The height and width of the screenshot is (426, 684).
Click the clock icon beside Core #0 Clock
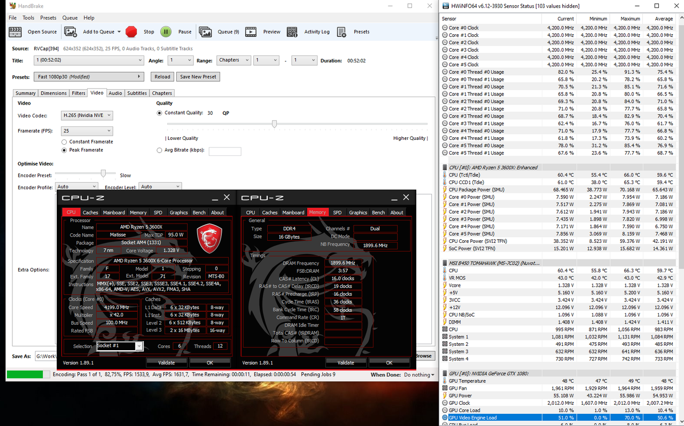(x=445, y=28)
